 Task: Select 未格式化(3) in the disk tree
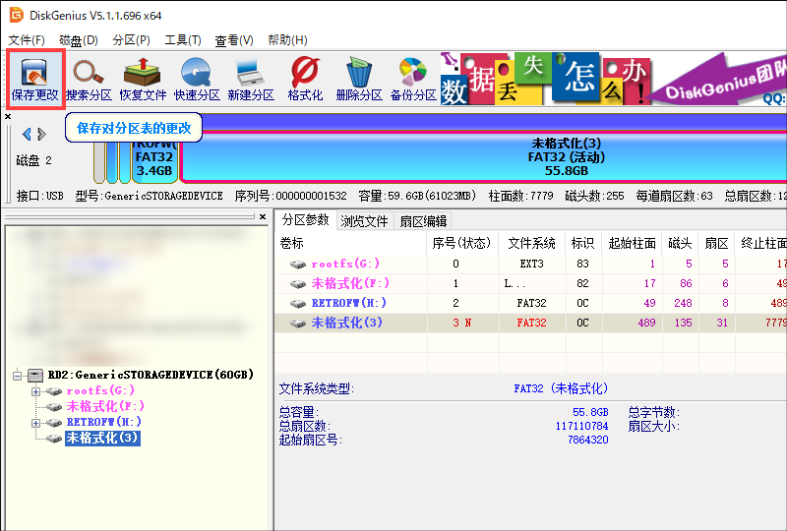click(x=102, y=439)
